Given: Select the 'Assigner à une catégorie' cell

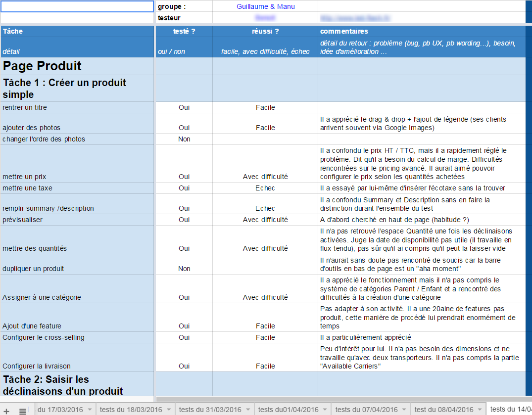Looking at the screenshot, I should point(77,289).
